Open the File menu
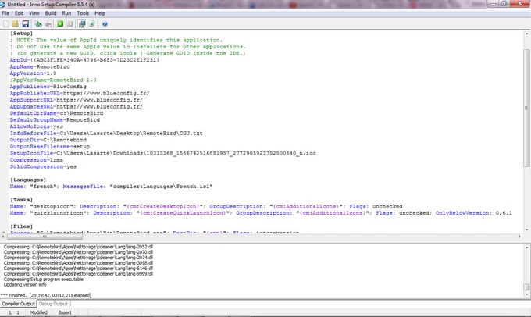 tap(5, 13)
